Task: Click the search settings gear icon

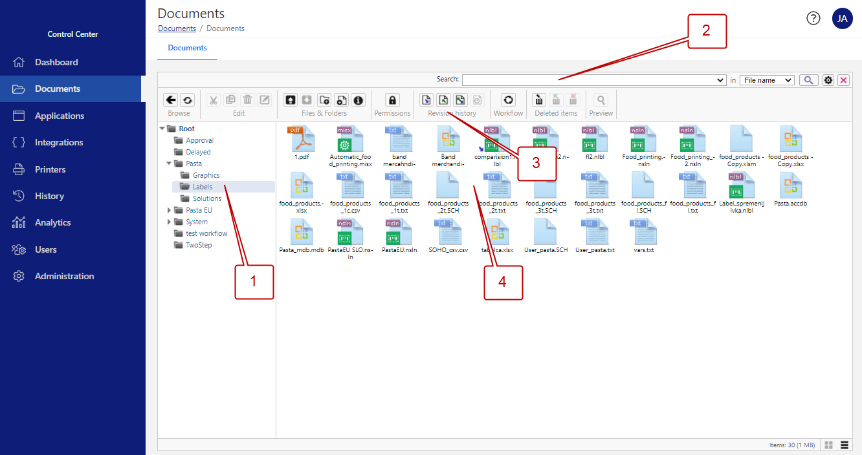Action: tap(828, 80)
